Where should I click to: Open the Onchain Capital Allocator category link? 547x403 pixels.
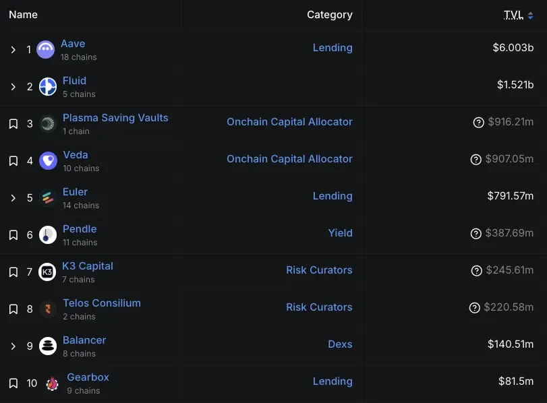[289, 122]
